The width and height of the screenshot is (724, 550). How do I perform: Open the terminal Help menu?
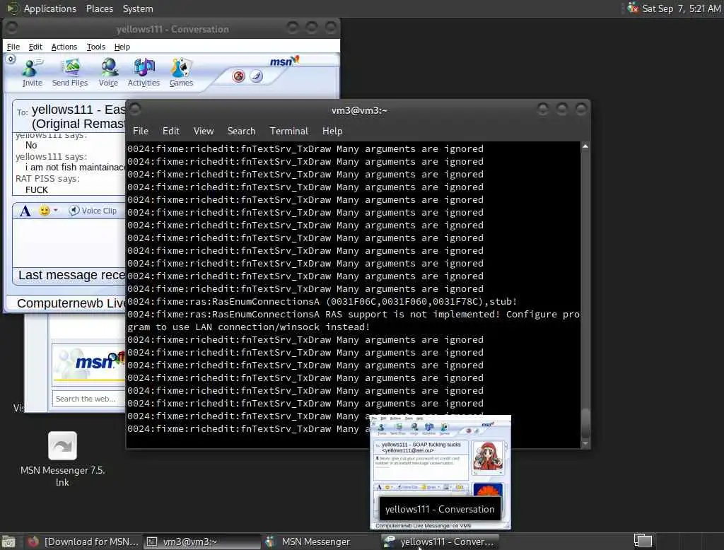pyautogui.click(x=332, y=131)
